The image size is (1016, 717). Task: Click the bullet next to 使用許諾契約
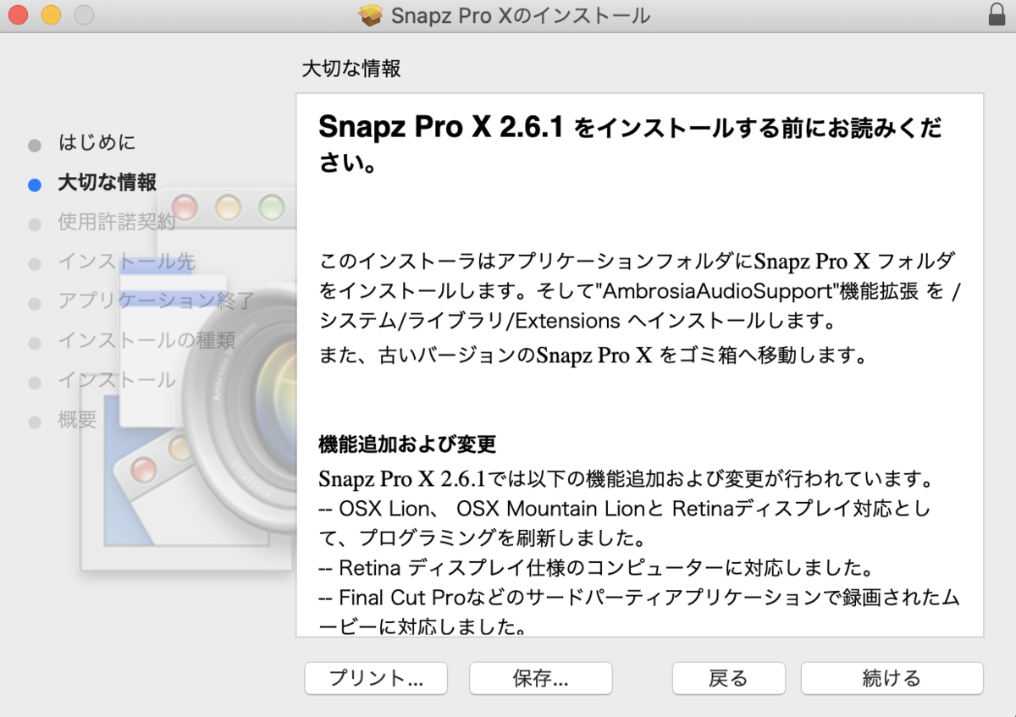tap(35, 222)
